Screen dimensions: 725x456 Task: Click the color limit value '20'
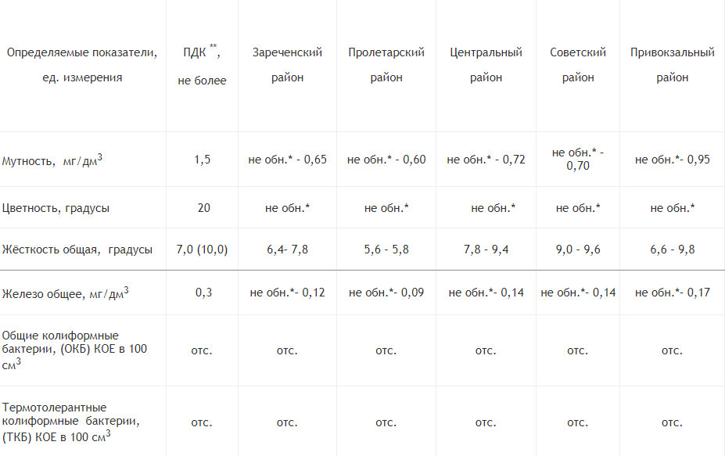(202, 208)
